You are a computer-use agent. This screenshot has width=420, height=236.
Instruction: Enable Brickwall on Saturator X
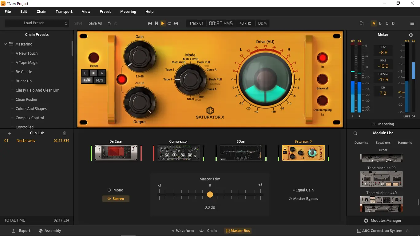[322, 80]
